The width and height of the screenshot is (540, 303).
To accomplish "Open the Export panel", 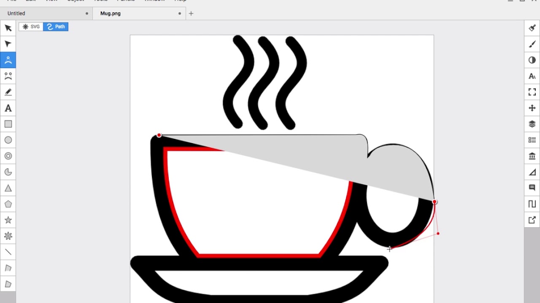I will [x=532, y=220].
